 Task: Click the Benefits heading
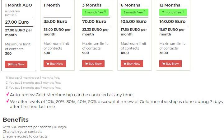click(x=16, y=120)
